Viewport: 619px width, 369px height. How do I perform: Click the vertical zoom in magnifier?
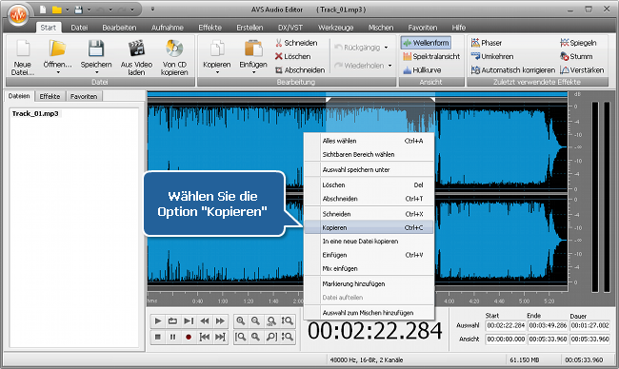(288, 320)
